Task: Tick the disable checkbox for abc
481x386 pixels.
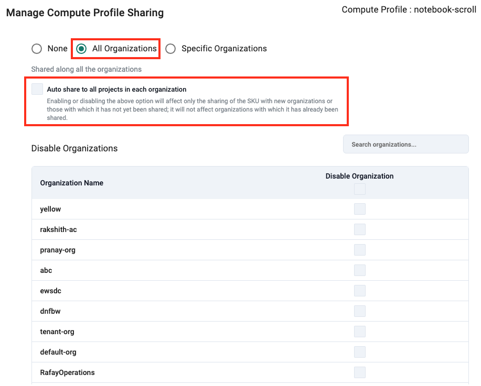Action: tap(359, 270)
